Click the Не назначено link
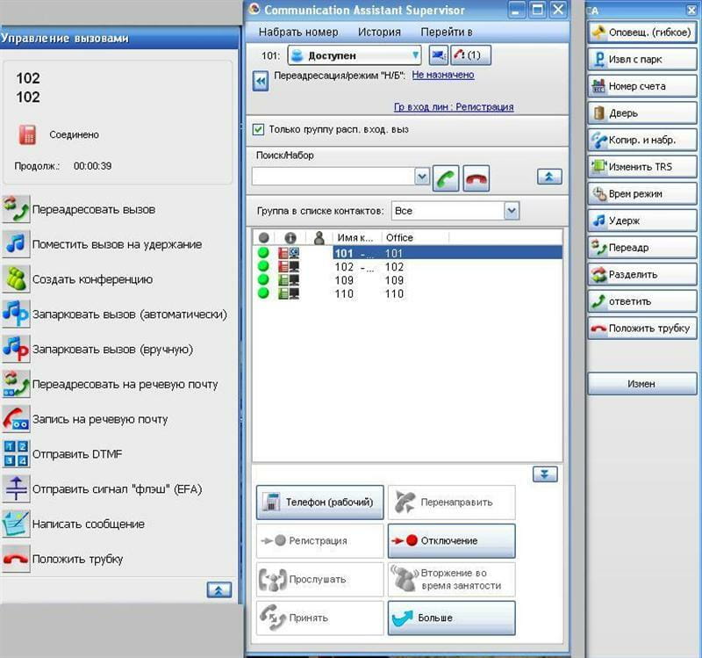 [x=443, y=76]
